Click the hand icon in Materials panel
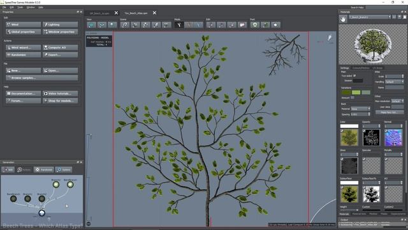 [343, 19]
